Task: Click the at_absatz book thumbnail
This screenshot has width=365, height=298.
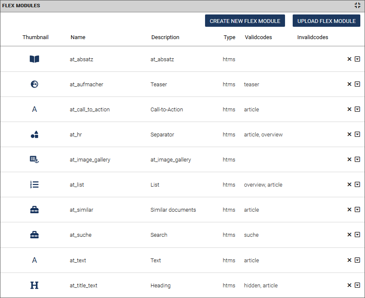Action: click(x=34, y=59)
